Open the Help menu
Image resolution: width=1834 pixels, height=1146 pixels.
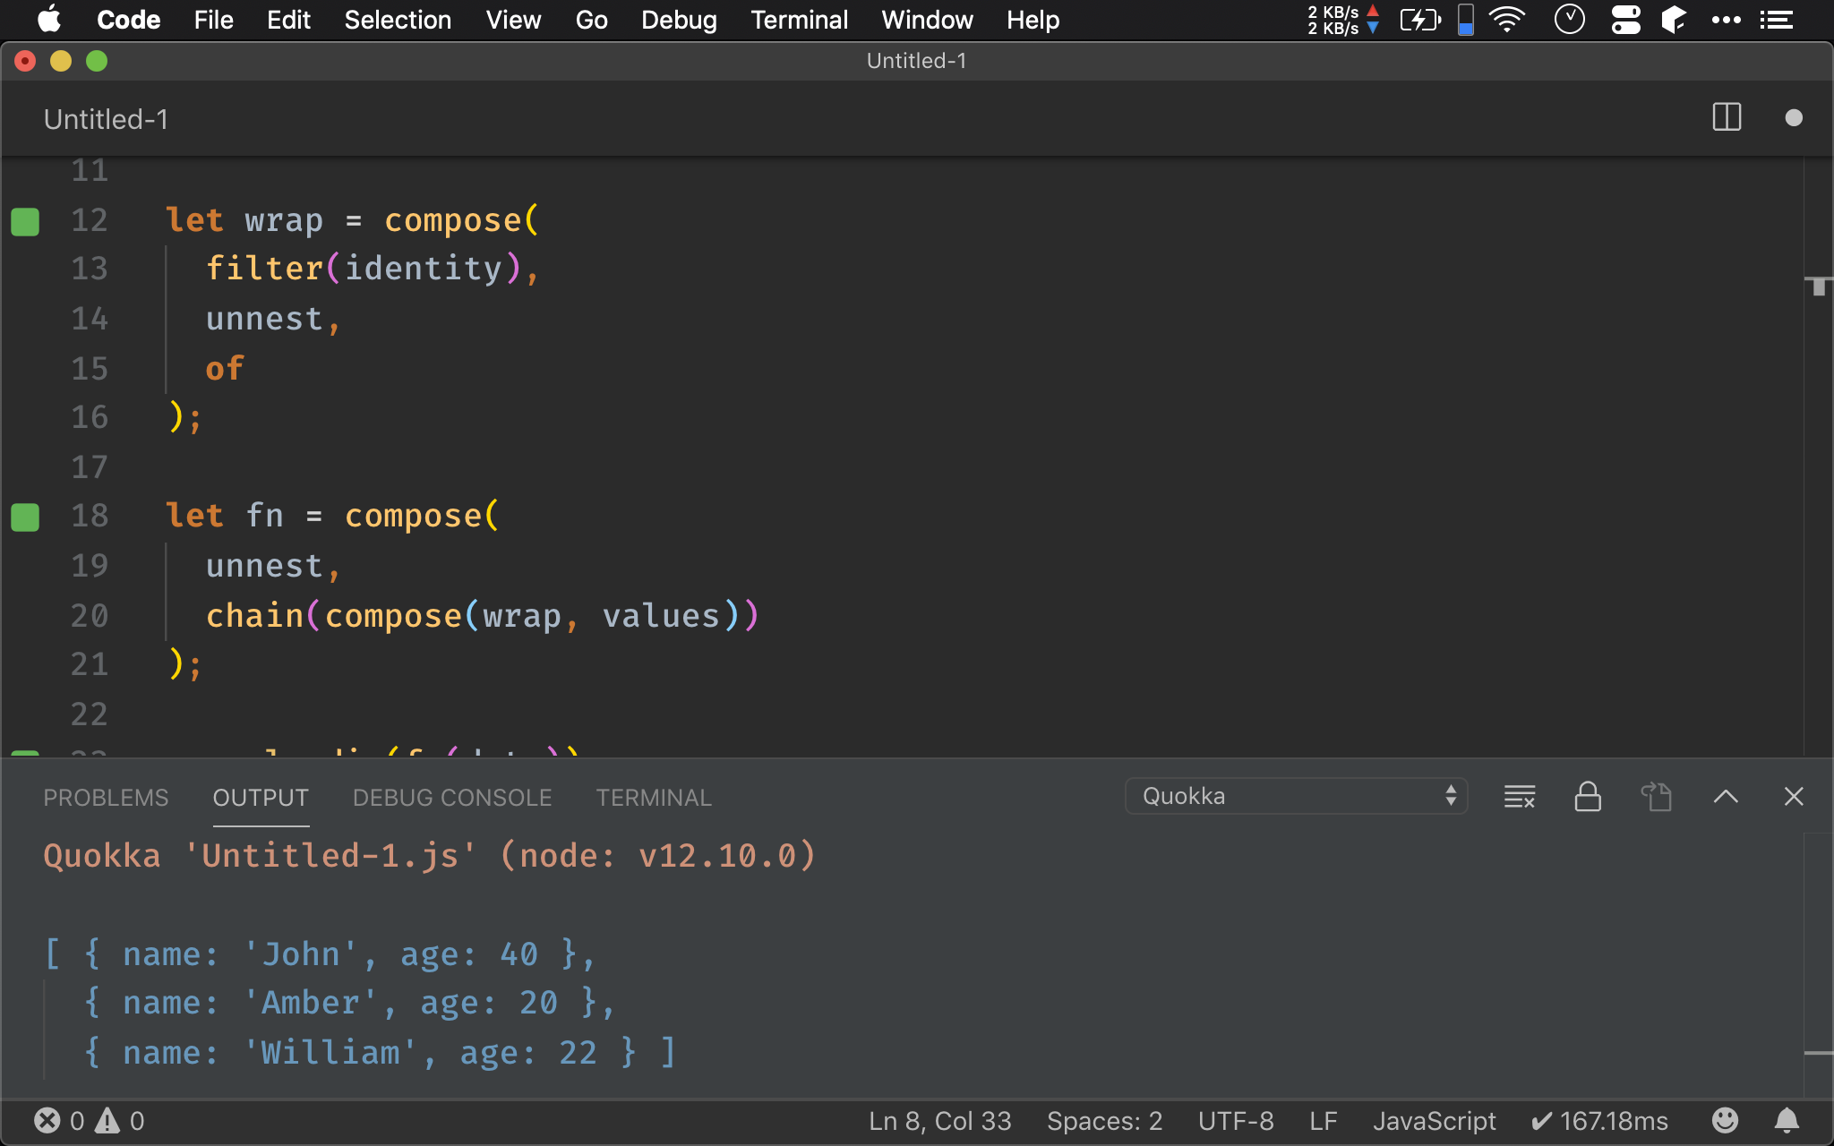coord(1033,20)
